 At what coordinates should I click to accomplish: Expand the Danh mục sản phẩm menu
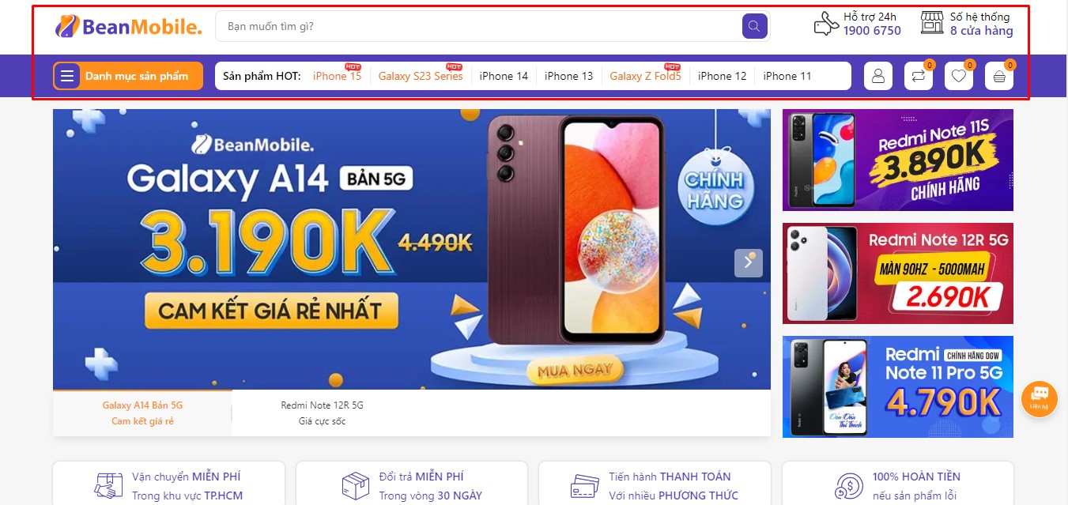point(128,76)
